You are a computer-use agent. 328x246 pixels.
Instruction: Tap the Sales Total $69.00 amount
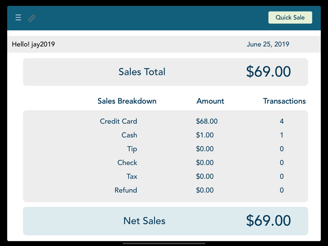(268, 72)
